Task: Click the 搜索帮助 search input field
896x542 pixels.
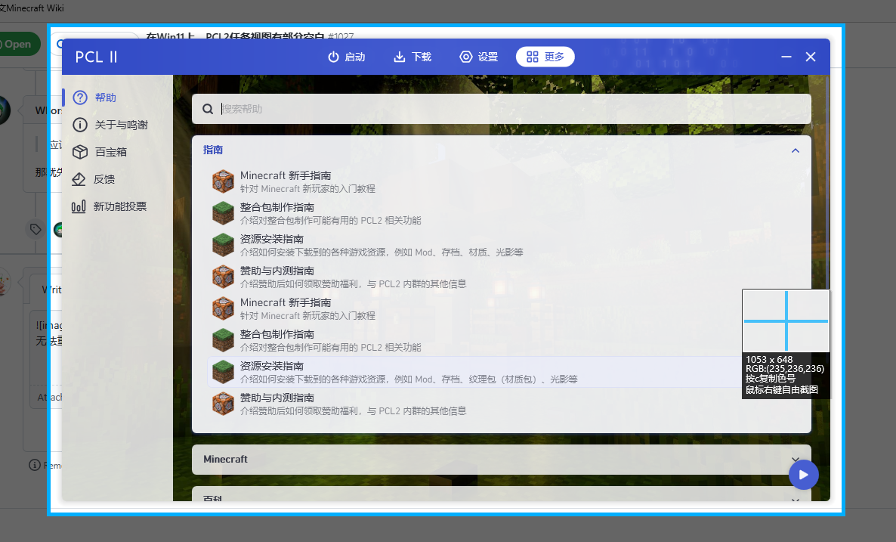Action: pyautogui.click(x=453, y=108)
